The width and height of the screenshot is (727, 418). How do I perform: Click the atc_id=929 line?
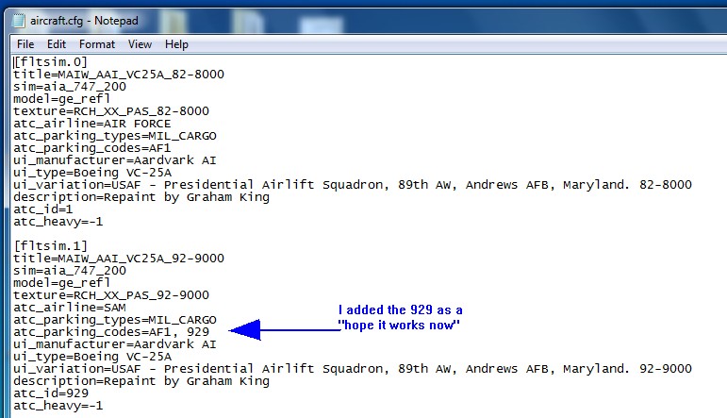(x=51, y=393)
